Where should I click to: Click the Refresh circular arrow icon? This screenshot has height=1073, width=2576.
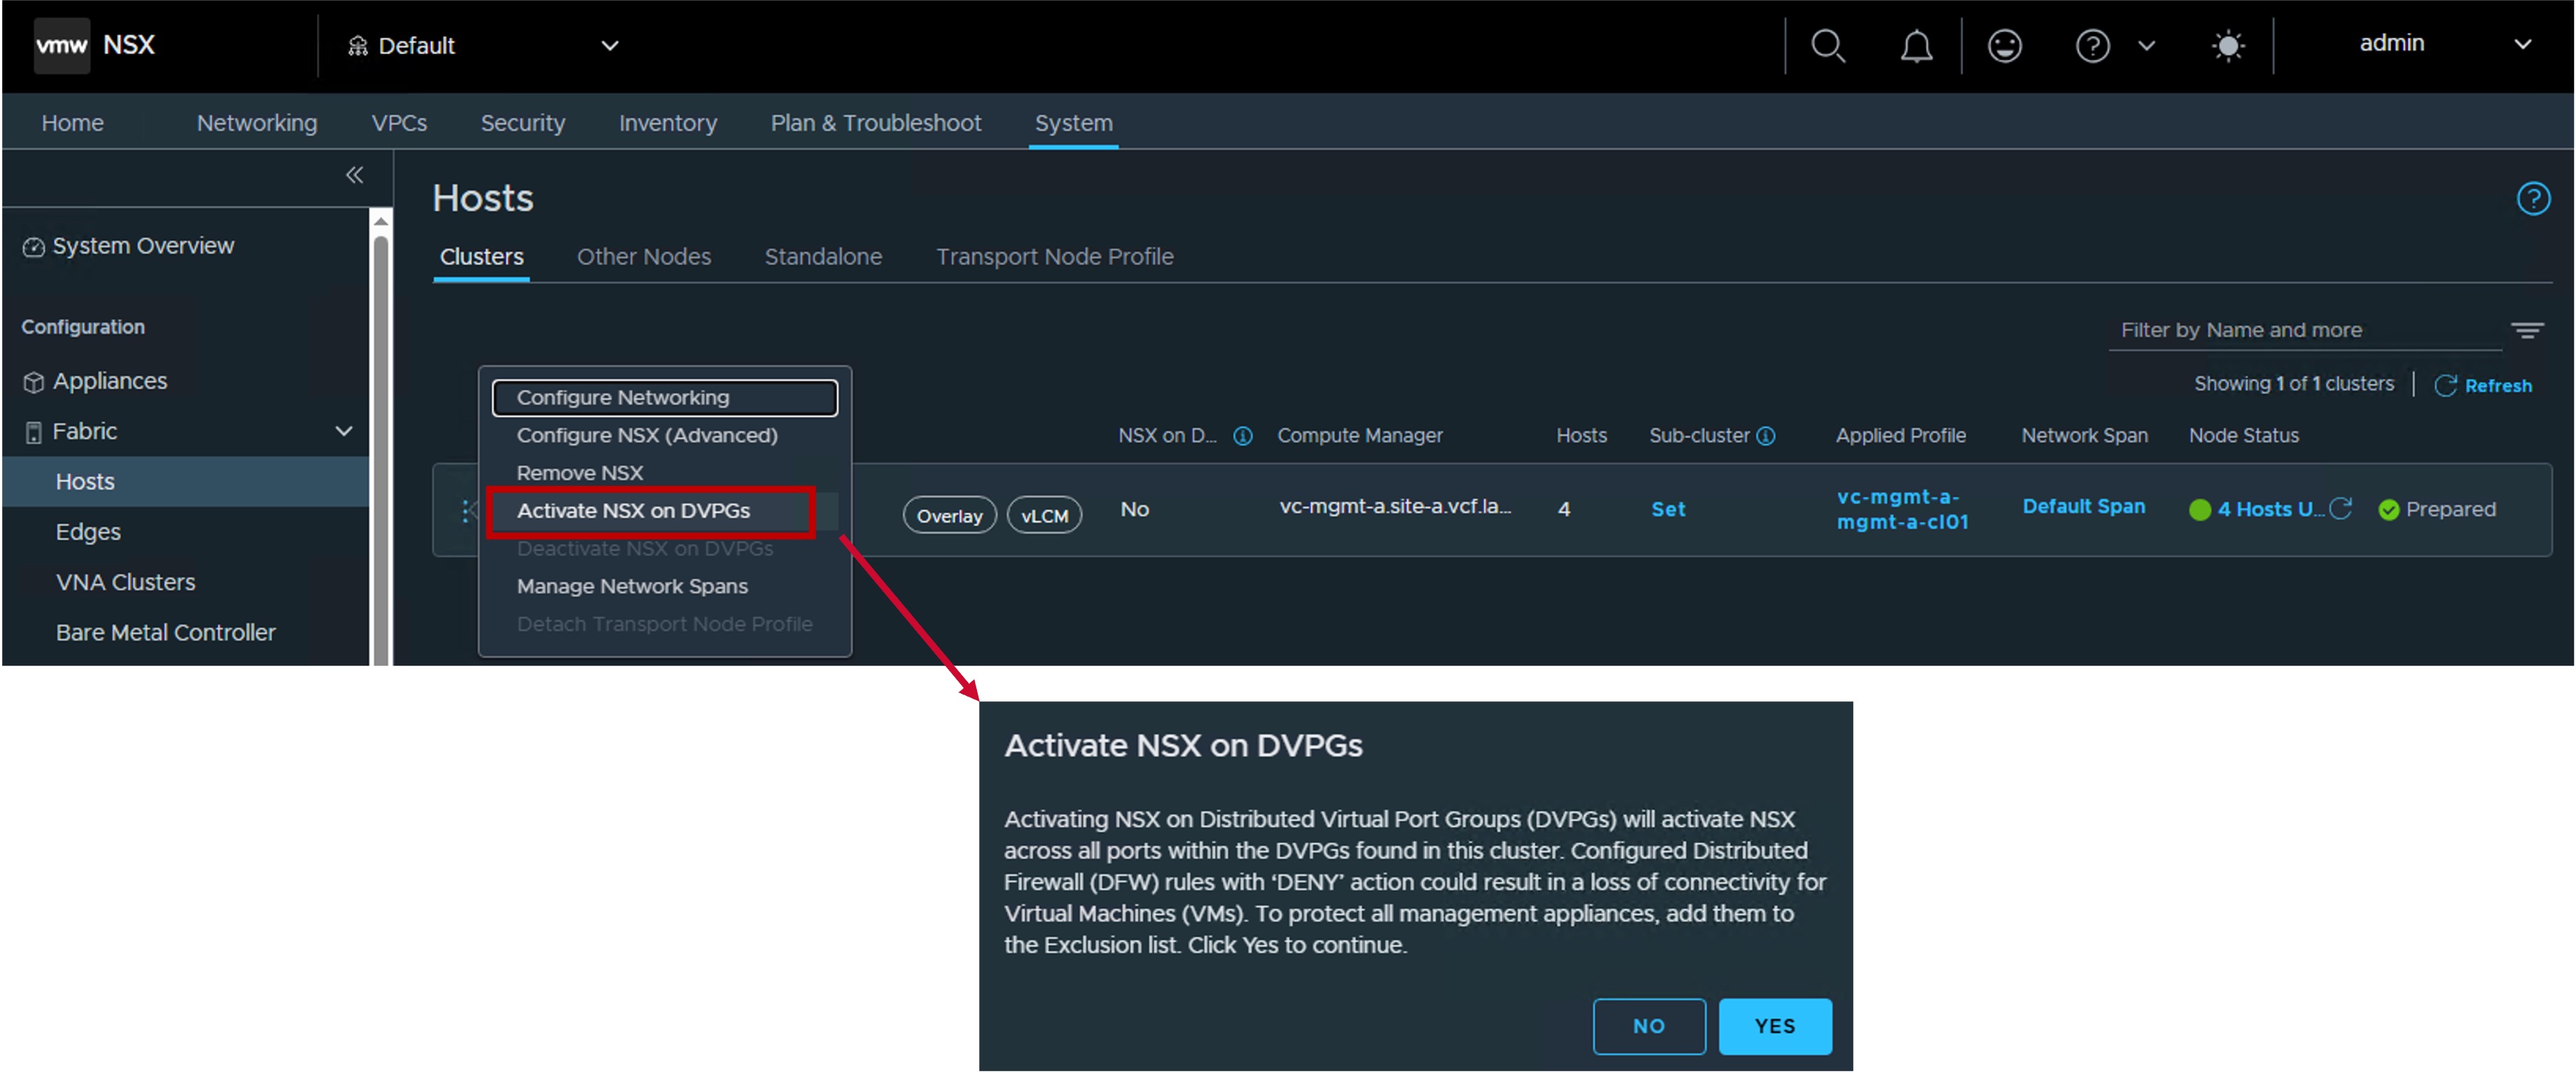tap(2445, 386)
